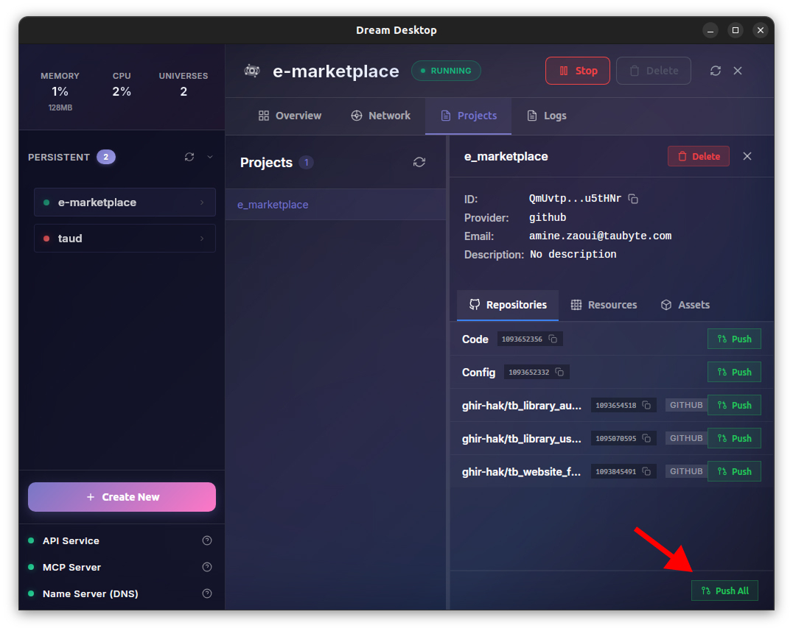
Task: Close the e-marketplace universe panel
Action: click(x=738, y=71)
